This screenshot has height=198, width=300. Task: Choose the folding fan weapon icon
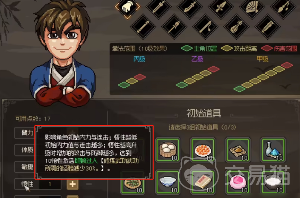(252, 7)
